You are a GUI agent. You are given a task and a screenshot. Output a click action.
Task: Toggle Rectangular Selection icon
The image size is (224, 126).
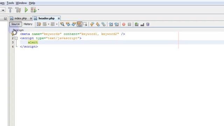[x=85, y=24]
